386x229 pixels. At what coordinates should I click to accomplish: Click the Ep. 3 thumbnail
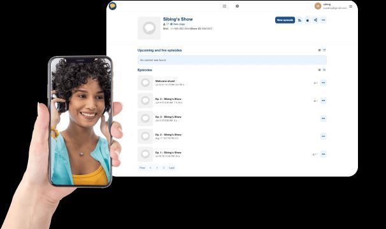145,118
